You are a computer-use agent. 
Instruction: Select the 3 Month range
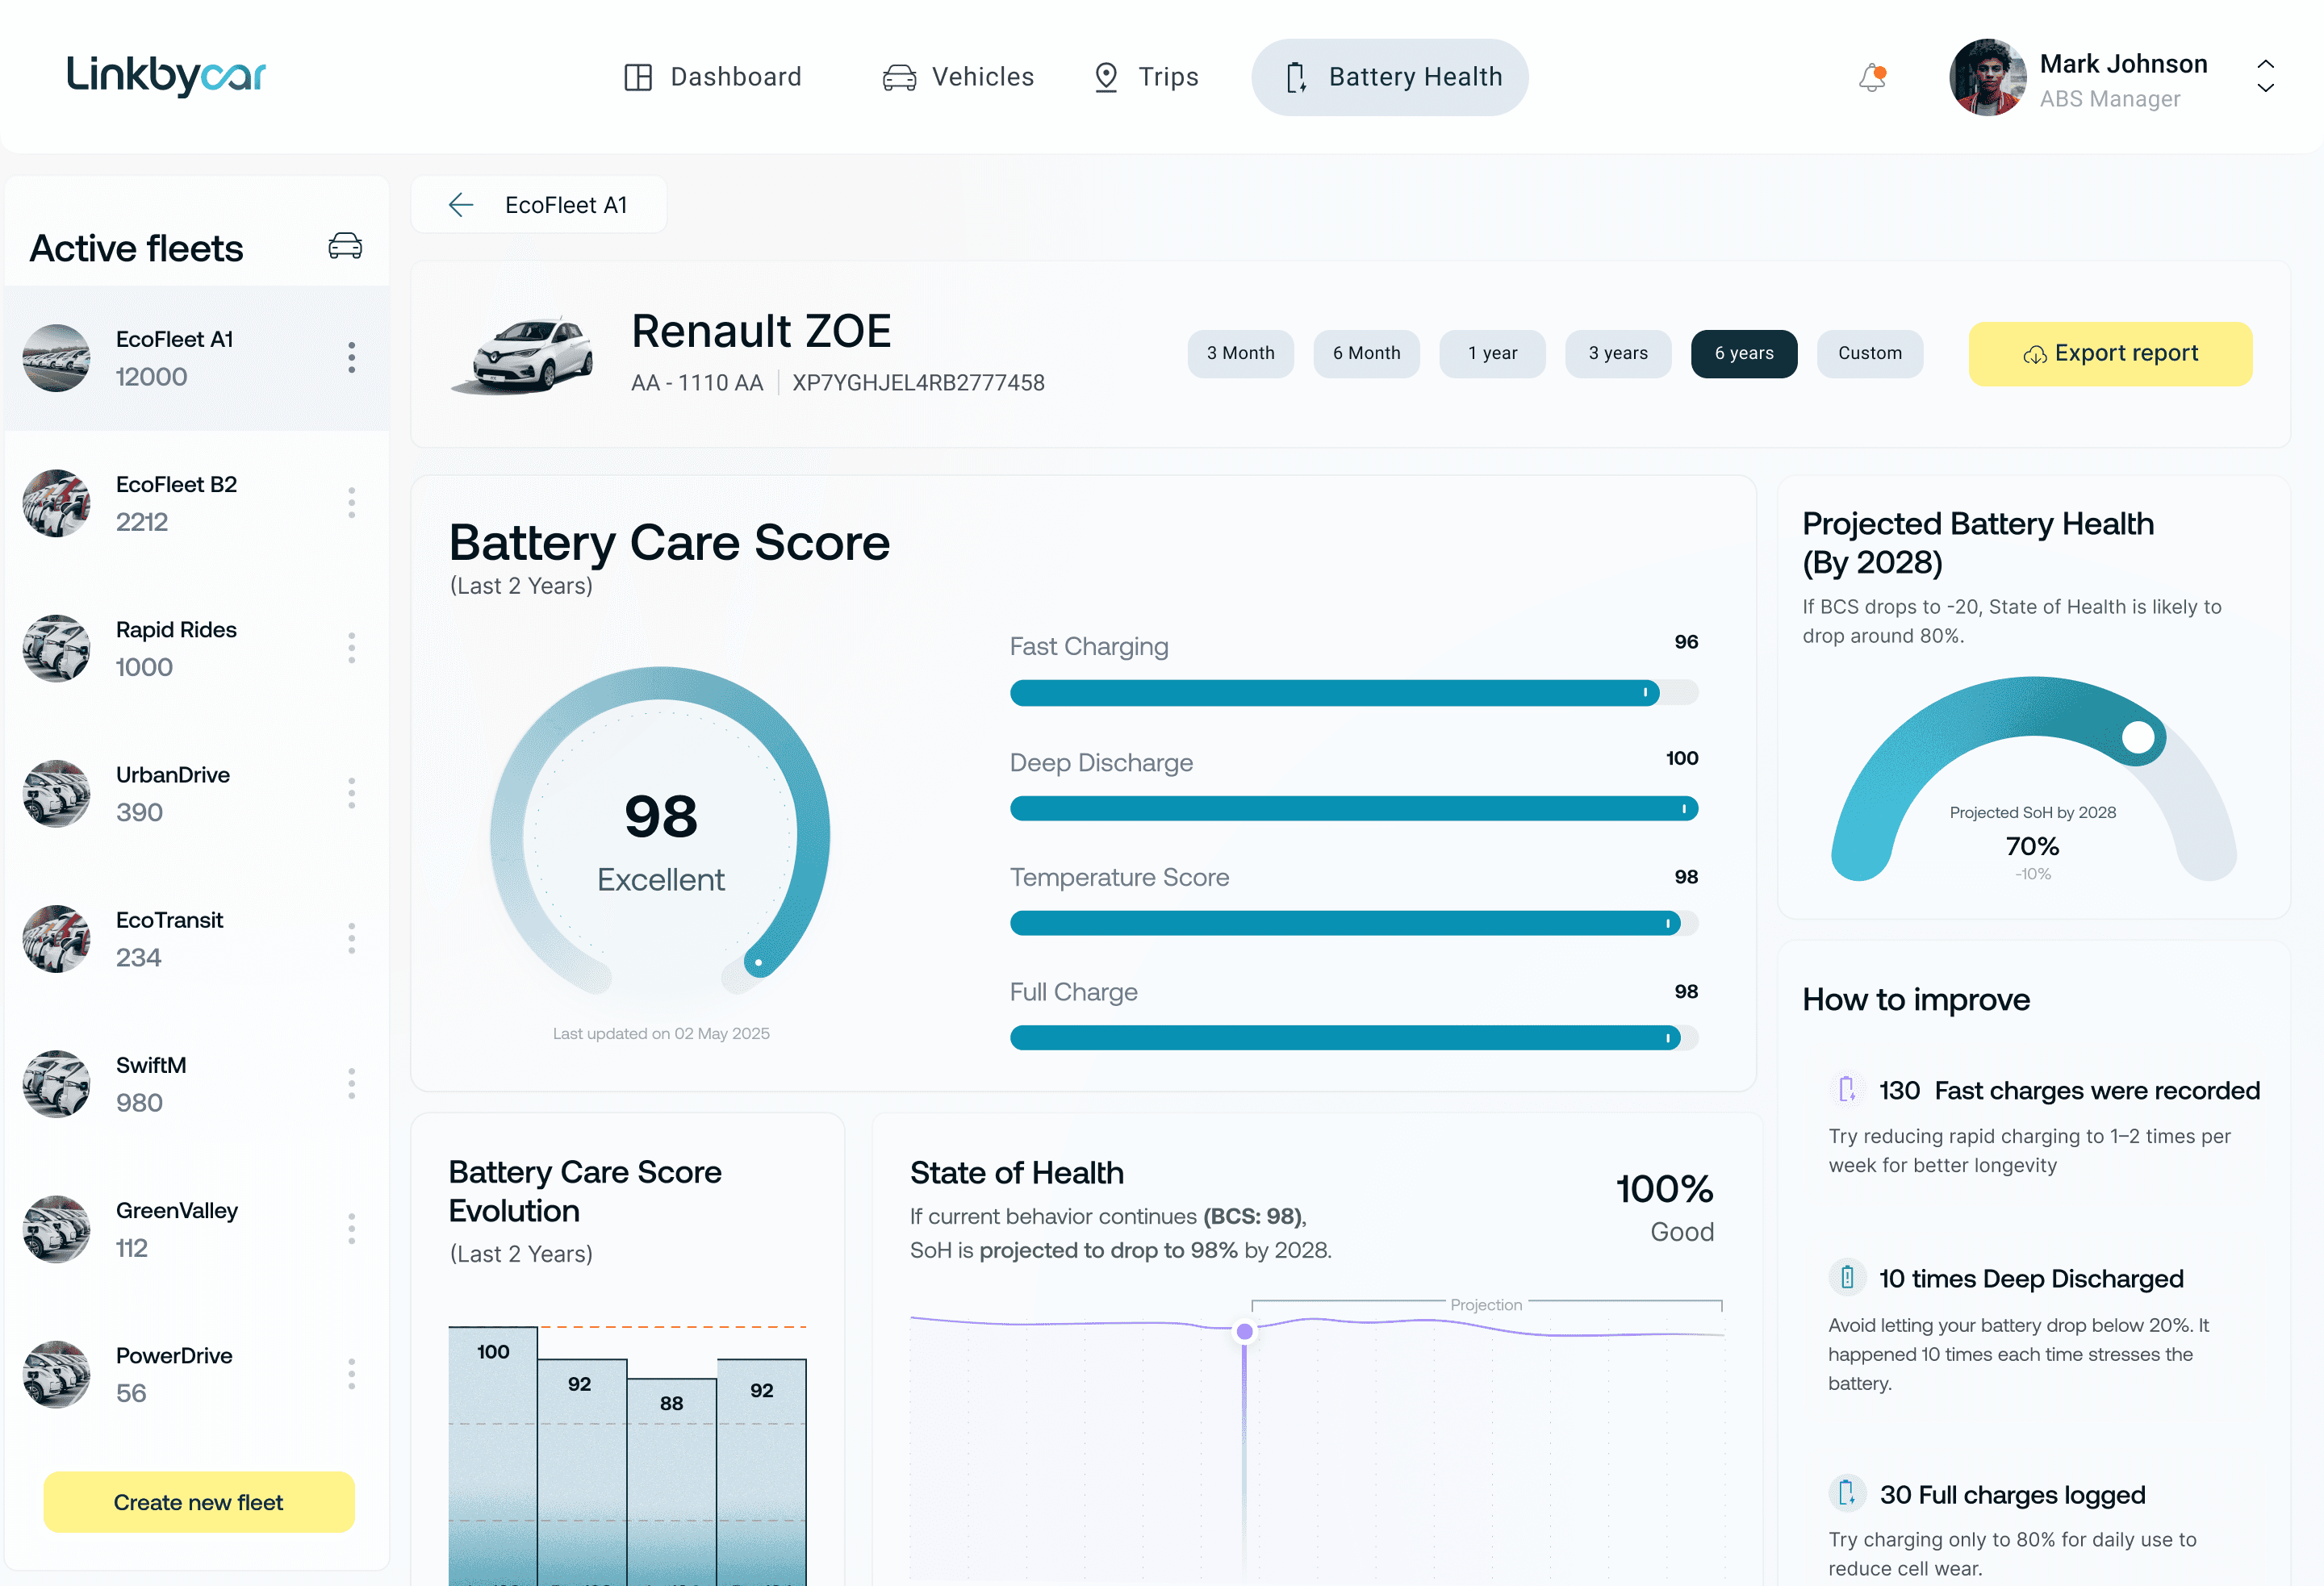click(1240, 353)
